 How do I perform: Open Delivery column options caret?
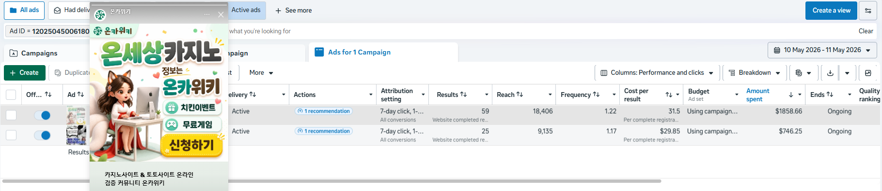(283, 95)
